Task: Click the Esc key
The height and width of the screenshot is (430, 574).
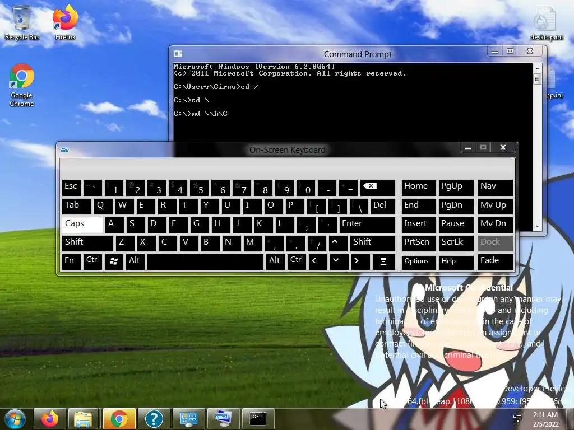Action: [x=71, y=188]
